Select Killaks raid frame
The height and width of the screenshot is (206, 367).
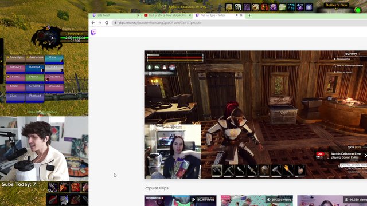[15, 88]
